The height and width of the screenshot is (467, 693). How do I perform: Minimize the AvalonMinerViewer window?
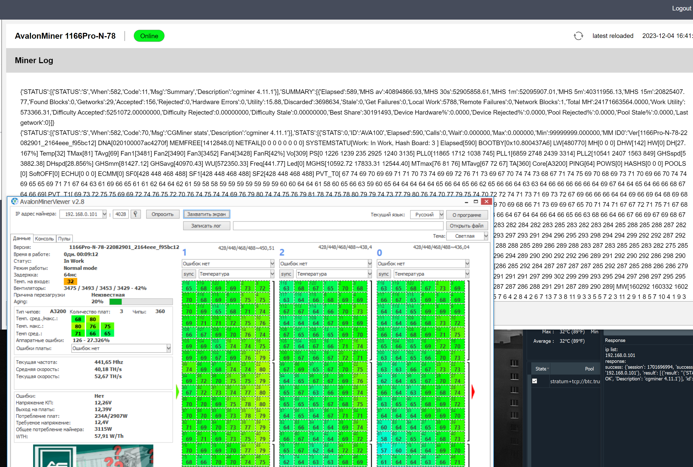[x=466, y=202]
